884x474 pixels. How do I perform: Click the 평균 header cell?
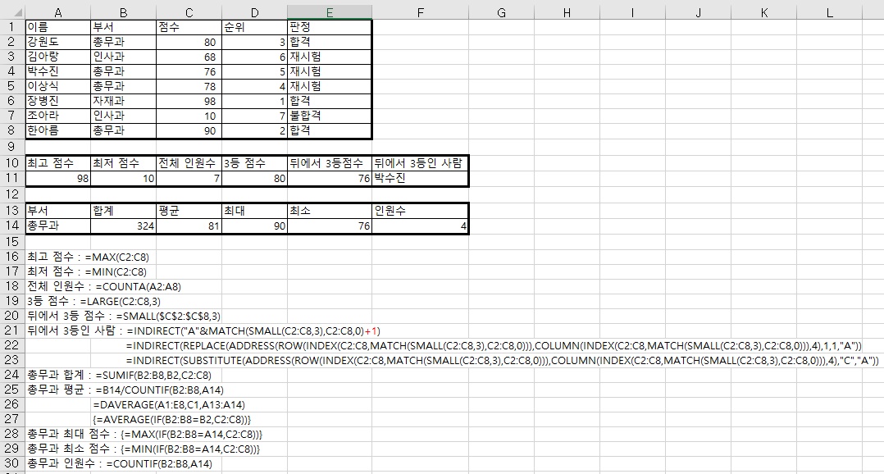(x=189, y=211)
